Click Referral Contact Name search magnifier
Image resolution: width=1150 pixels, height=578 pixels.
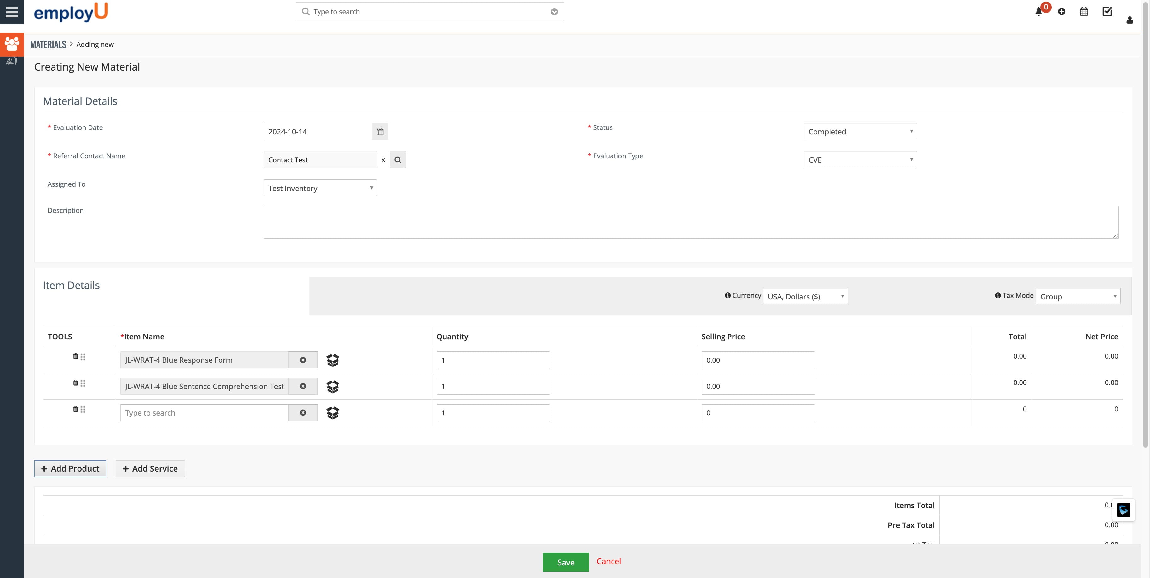398,160
